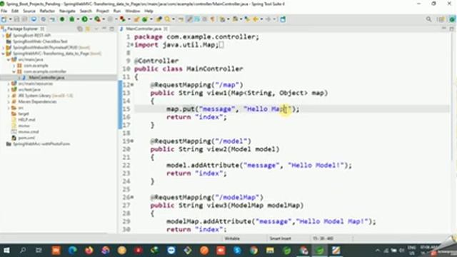This screenshot has height=257, width=457.
Task: Click the Writable status bar entry
Action: click(232, 238)
